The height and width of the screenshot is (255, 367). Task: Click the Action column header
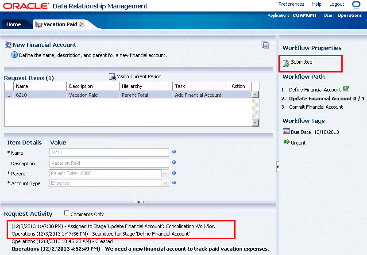tap(238, 86)
